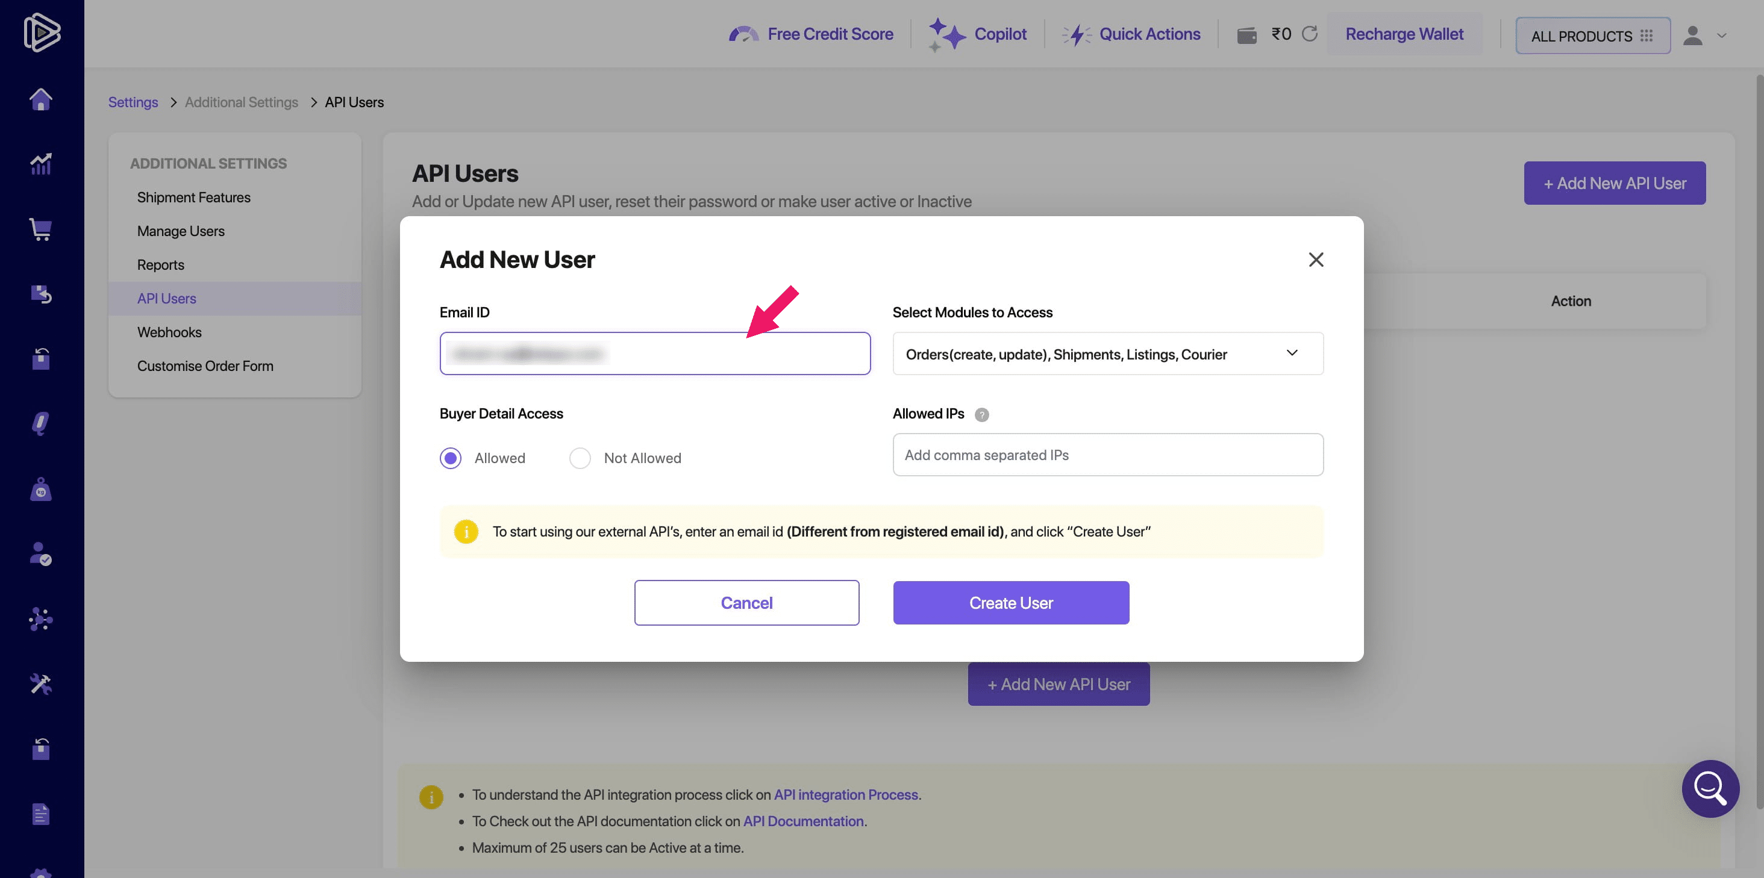Click inside the Add comma separated IPs field
Screen dimensions: 1764x878
point(1107,455)
